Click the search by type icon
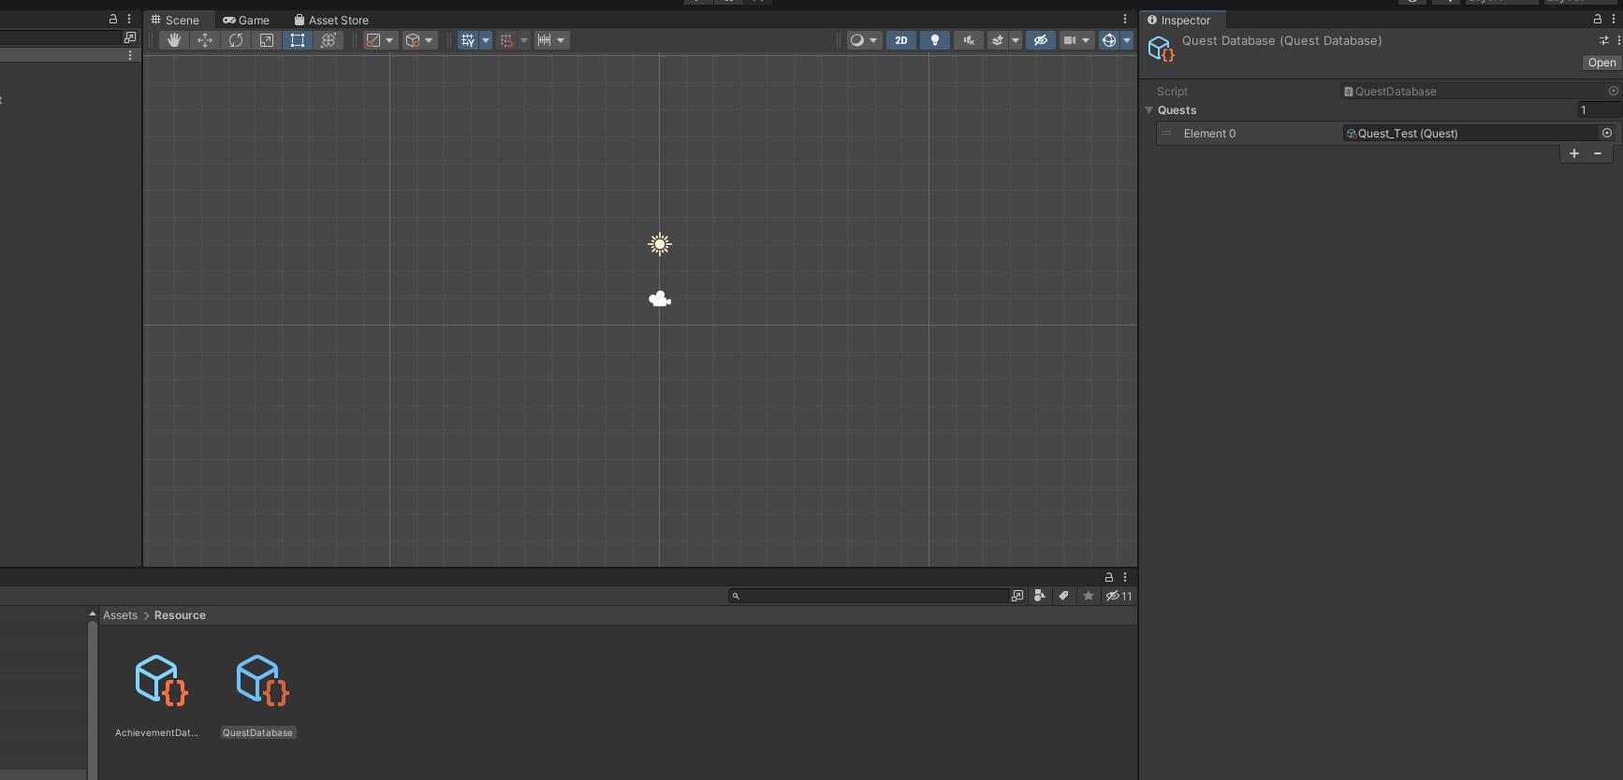 point(1039,596)
